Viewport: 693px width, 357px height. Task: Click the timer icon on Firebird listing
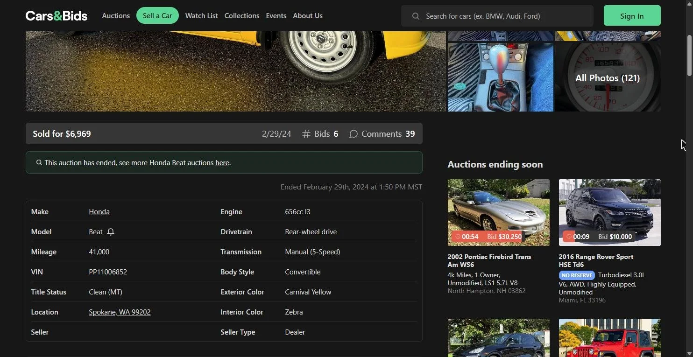(x=458, y=237)
